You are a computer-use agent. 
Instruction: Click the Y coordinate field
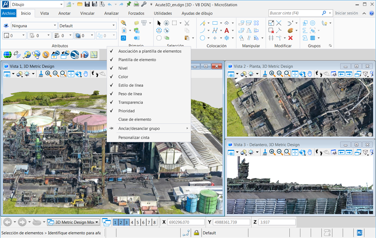click(x=232, y=222)
